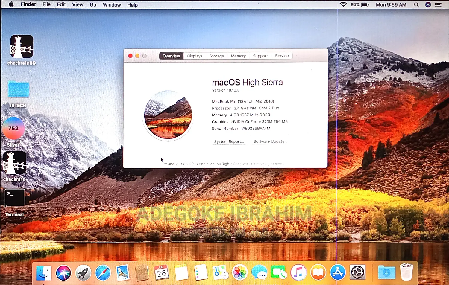Image resolution: width=449 pixels, height=285 pixels.
Task: Open Siri from the menu bar
Action: [x=428, y=5]
